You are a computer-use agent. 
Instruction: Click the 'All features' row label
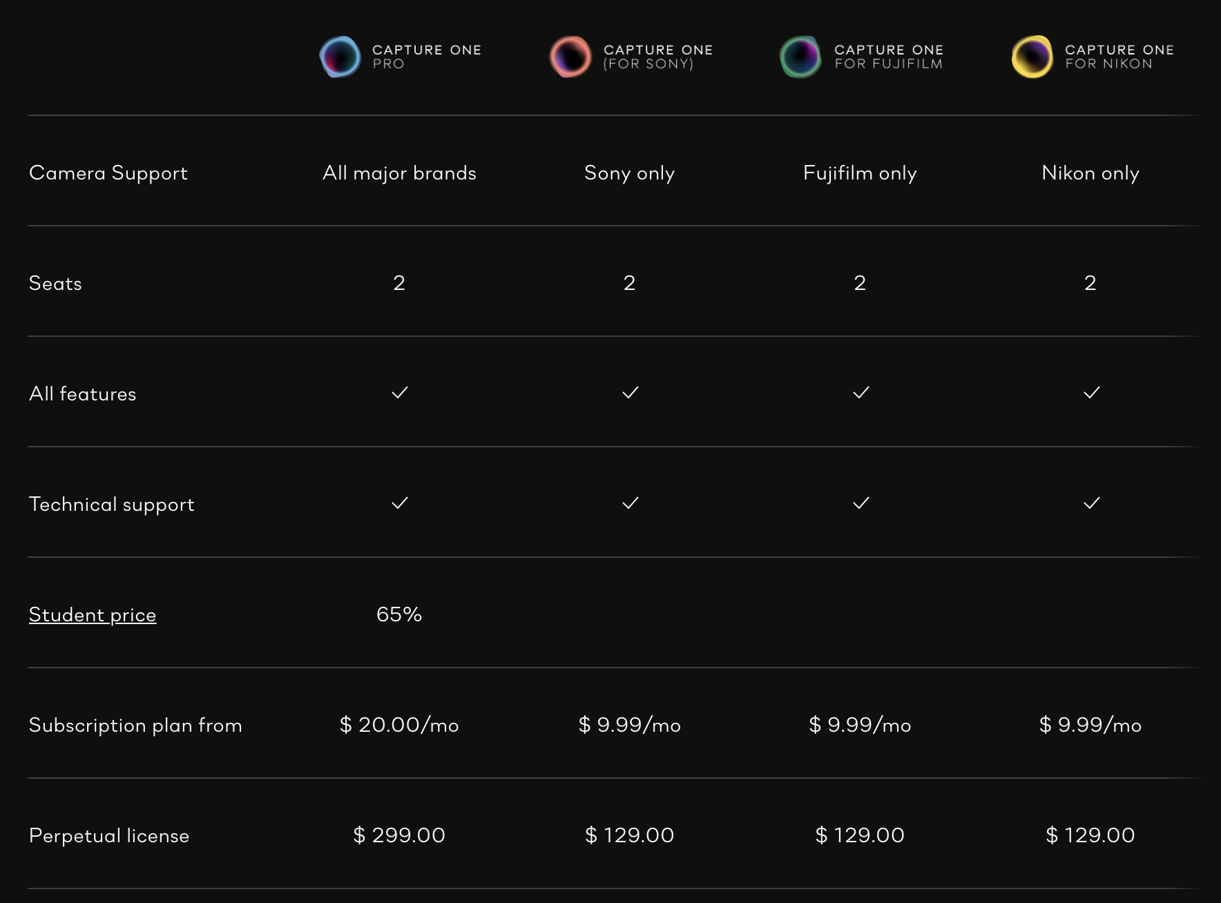(83, 394)
